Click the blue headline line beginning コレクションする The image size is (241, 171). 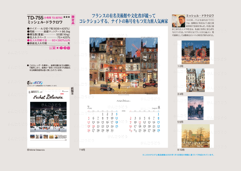click(x=124, y=21)
